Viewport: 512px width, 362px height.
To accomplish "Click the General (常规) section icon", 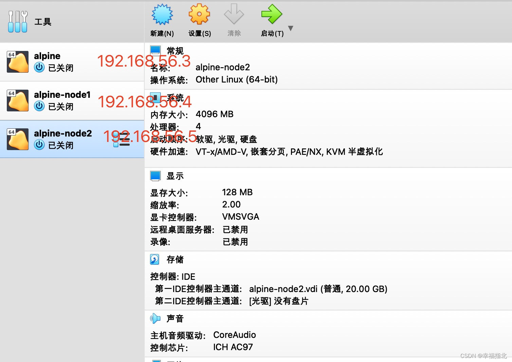I will pos(156,50).
